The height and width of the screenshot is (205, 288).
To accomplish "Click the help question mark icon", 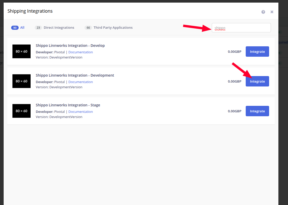I will (263, 12).
